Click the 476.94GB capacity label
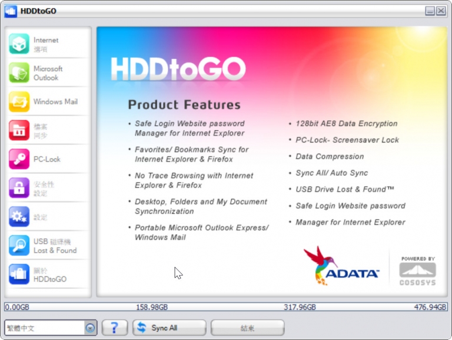Image resolution: width=452 pixels, height=340 pixels. click(430, 307)
